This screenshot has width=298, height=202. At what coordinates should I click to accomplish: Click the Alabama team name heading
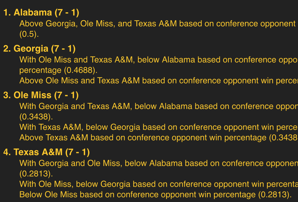pyautogui.click(x=33, y=13)
